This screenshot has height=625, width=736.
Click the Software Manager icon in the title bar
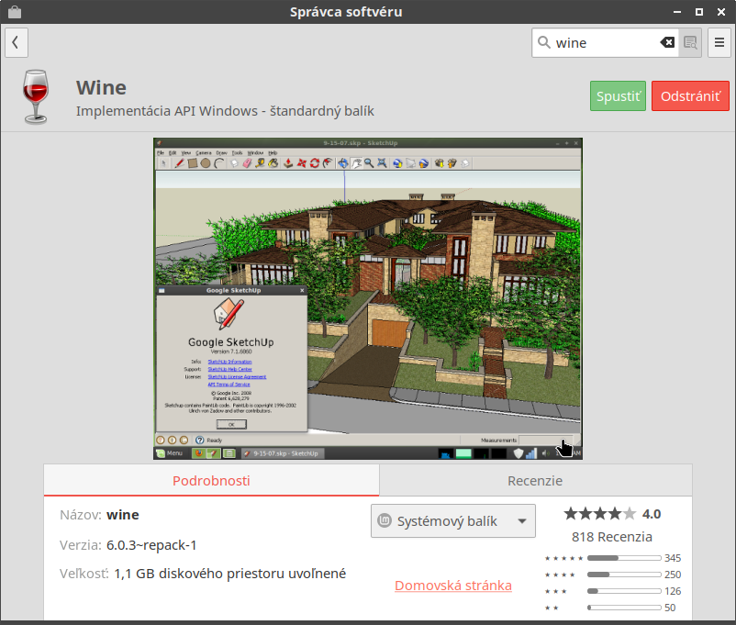14,12
